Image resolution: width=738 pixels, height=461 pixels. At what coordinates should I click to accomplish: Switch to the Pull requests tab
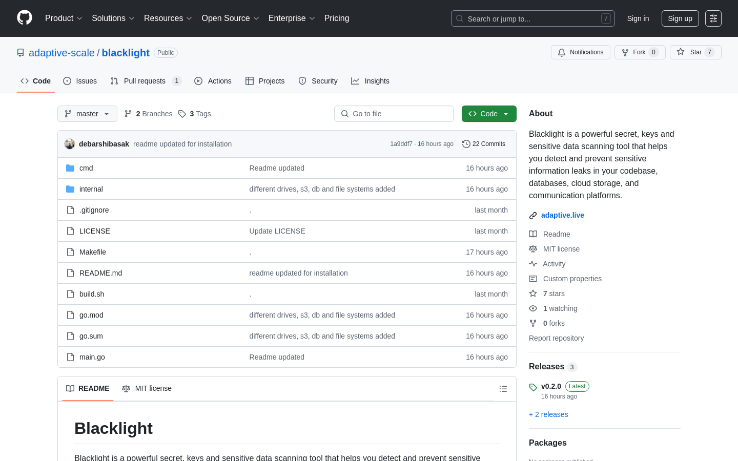click(146, 81)
